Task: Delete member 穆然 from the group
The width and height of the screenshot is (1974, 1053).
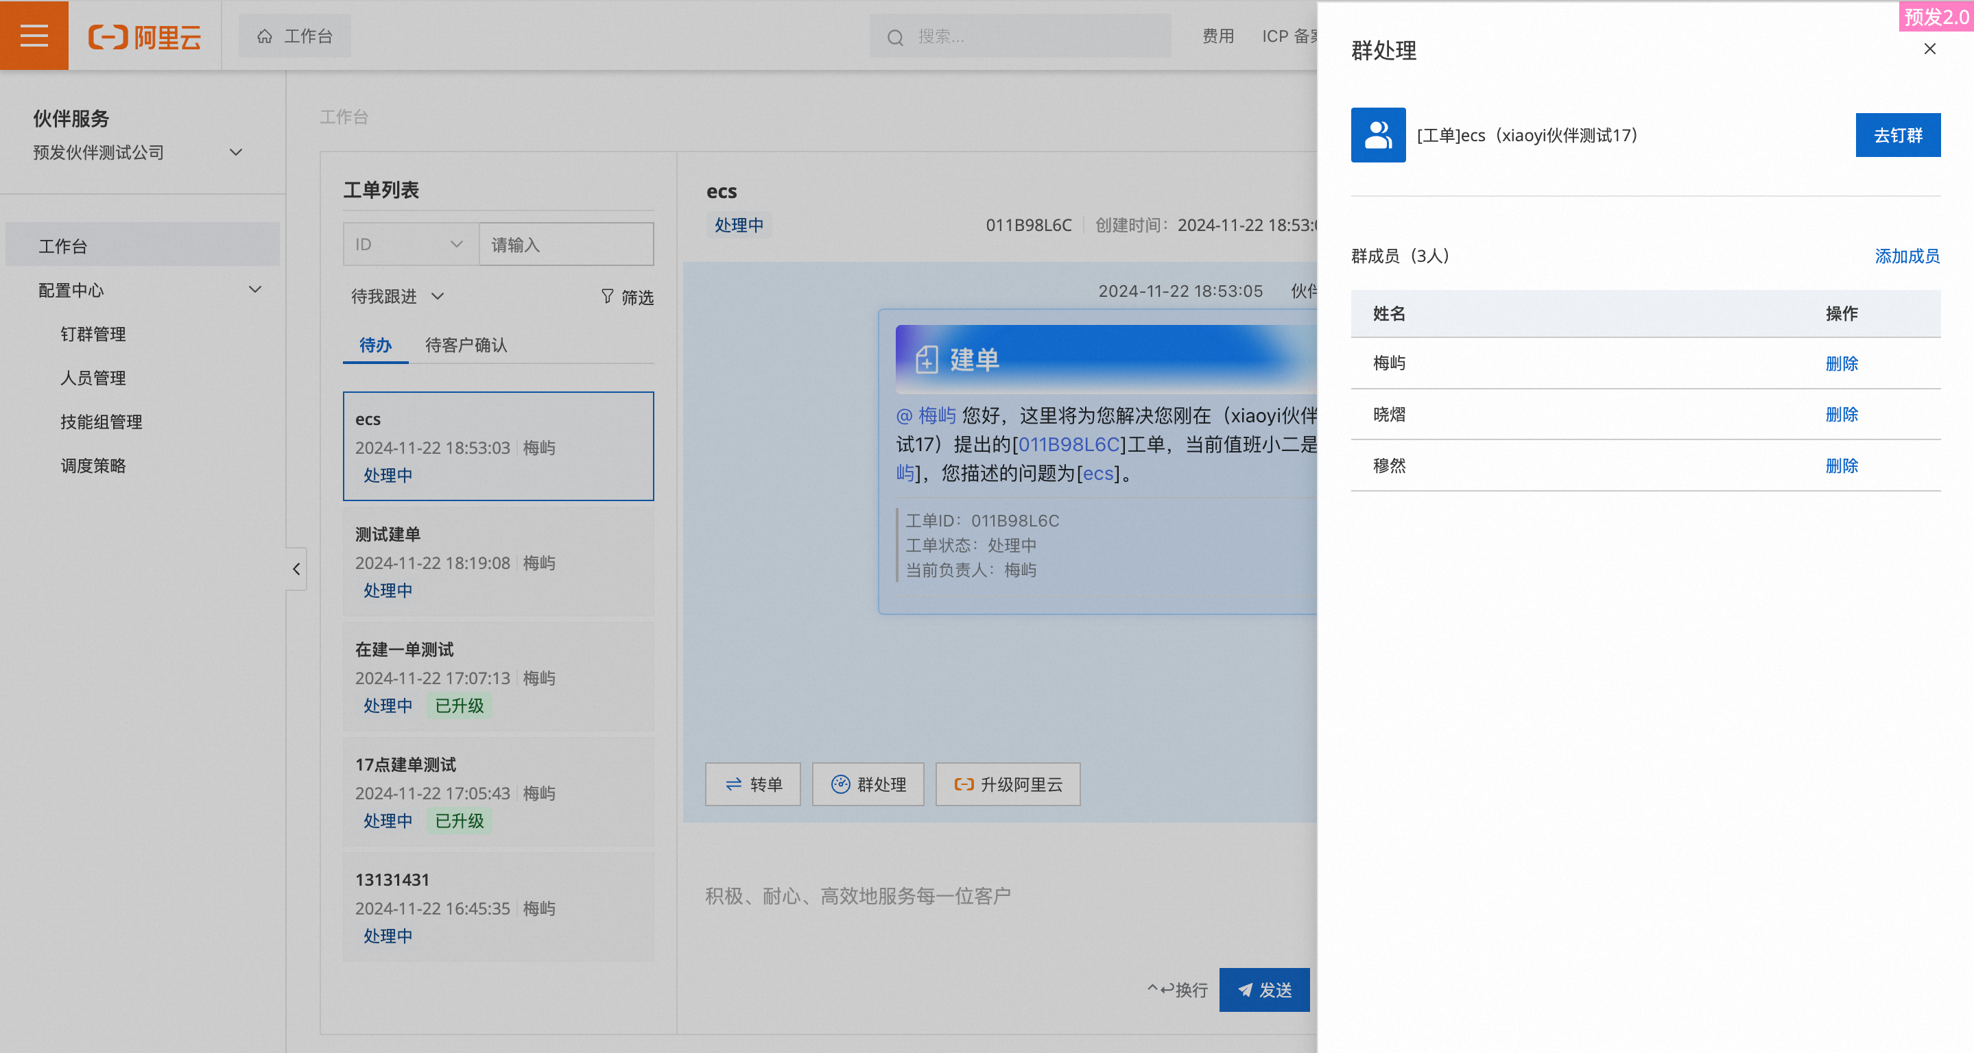Action: coord(1842,465)
